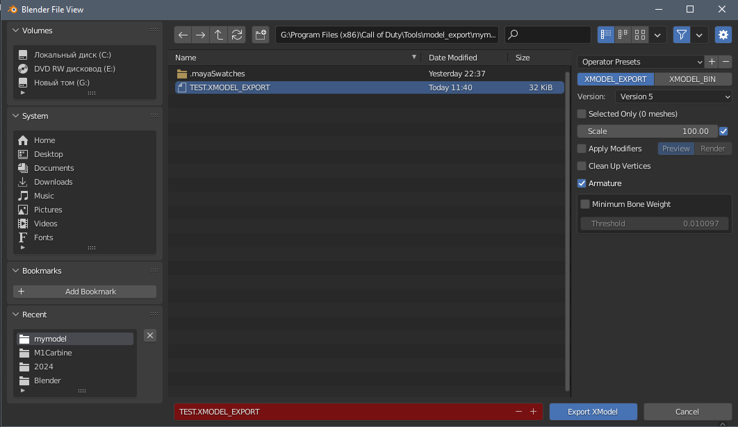Toggle the options gear panel
738x427 pixels.
[x=723, y=35]
